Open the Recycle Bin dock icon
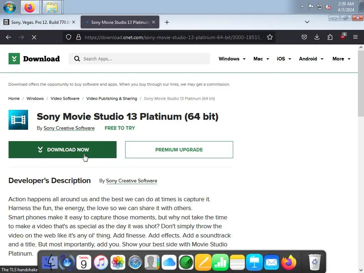The height and width of the screenshot is (273, 364). pyautogui.click(x=315, y=263)
